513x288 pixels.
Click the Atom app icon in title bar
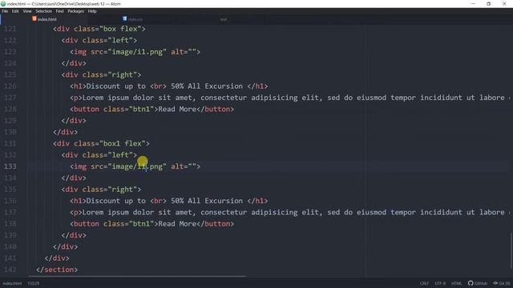pos(3,4)
